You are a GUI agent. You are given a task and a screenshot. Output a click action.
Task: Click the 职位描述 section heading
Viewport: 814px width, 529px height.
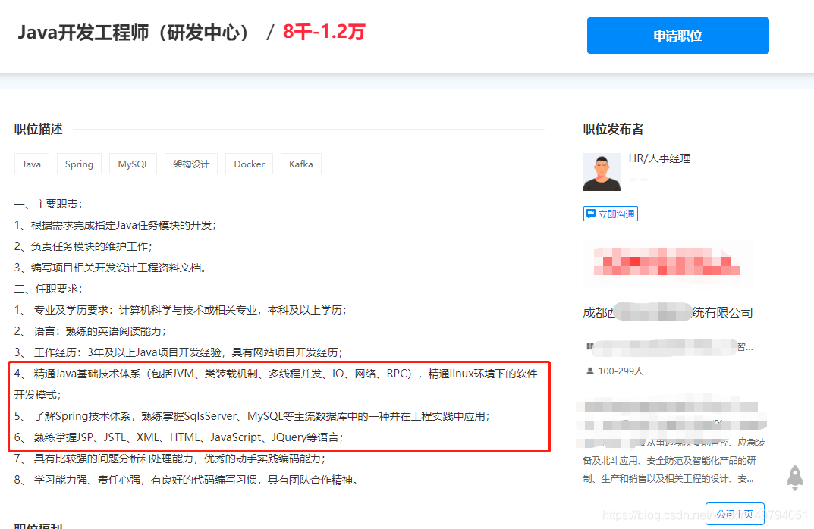click(x=36, y=129)
